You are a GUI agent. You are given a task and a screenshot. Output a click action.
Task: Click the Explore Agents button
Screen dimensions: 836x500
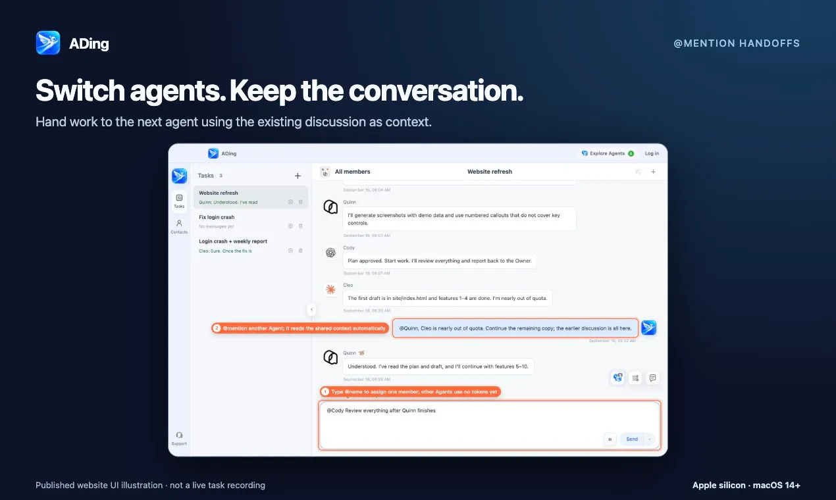click(x=606, y=153)
